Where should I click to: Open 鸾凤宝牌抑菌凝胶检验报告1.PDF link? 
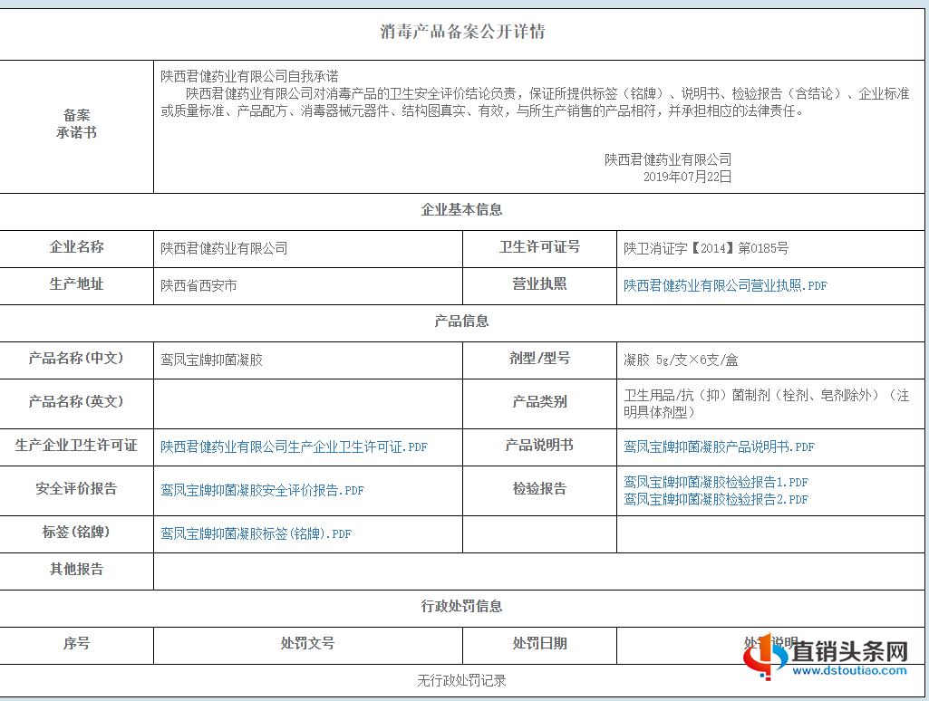(716, 482)
